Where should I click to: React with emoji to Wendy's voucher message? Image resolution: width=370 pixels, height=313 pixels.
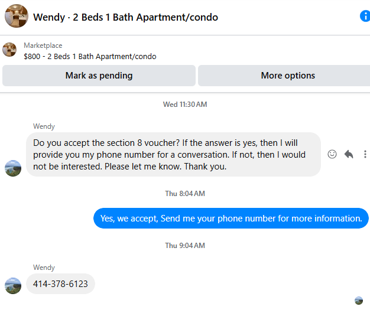point(332,154)
